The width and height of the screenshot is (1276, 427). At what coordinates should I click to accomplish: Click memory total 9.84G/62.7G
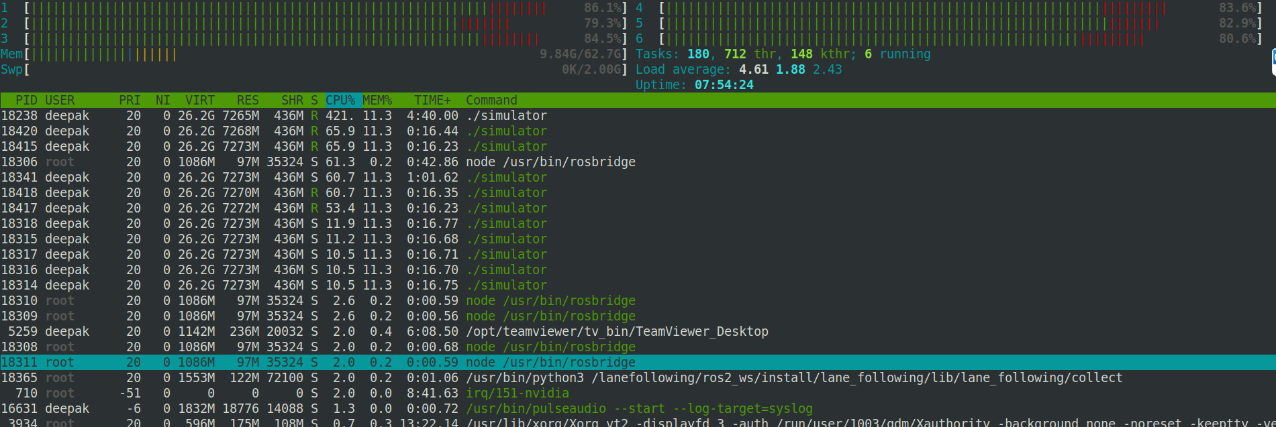click(581, 54)
